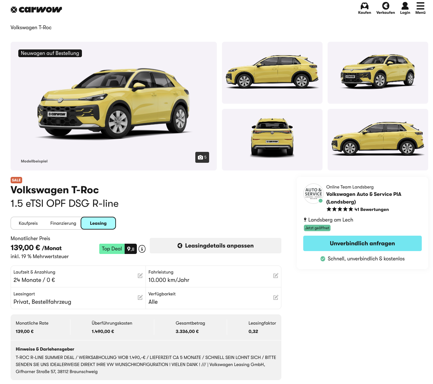This screenshot has height=384, width=433.
Task: Click the 139,00 € /Monat price
Action: coord(36,248)
